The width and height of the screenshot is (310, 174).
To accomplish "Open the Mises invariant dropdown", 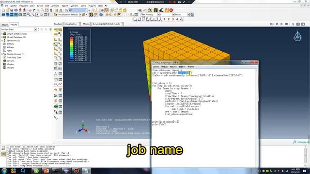I will point(188,14).
